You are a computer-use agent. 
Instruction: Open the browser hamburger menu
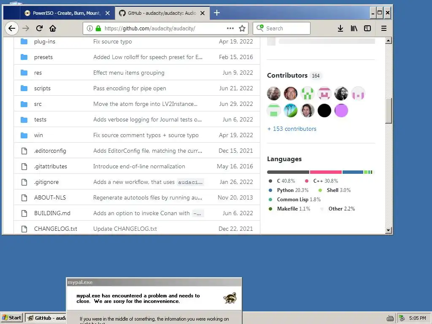[x=383, y=28]
